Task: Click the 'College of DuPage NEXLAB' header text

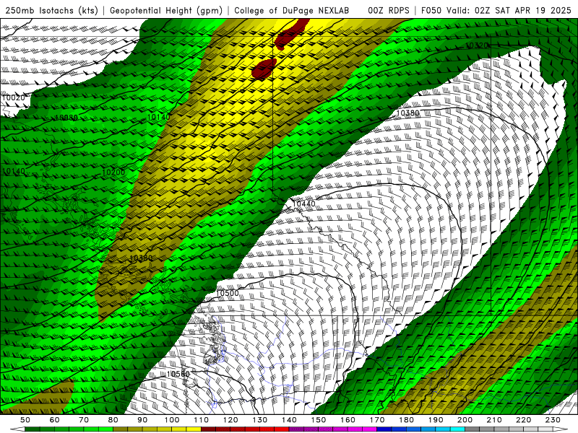Action: coord(292,10)
